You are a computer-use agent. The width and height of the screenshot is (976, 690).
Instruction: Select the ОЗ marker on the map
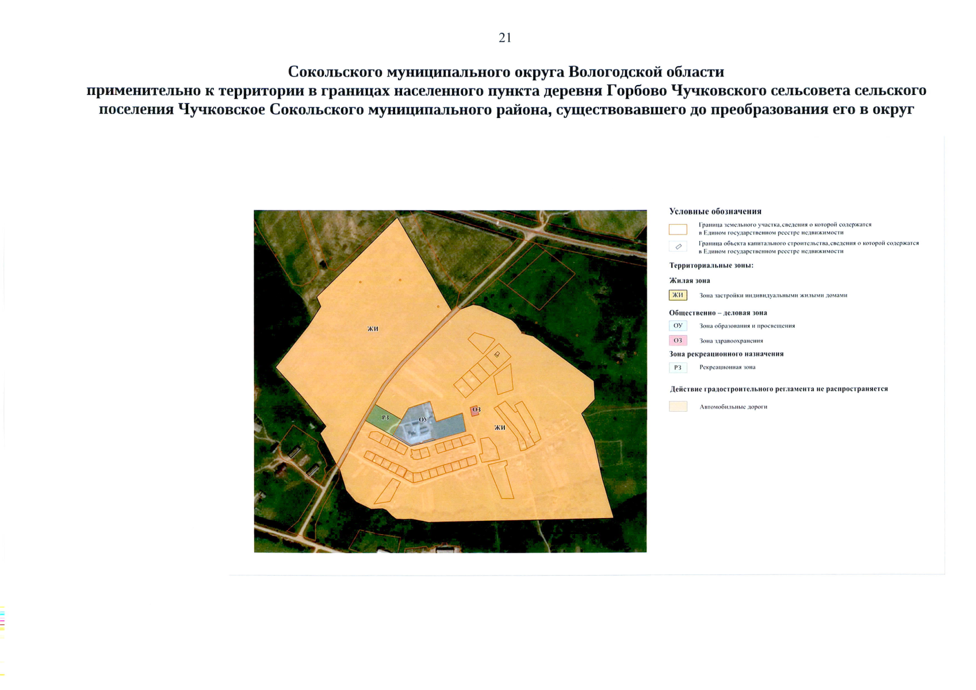[476, 410]
